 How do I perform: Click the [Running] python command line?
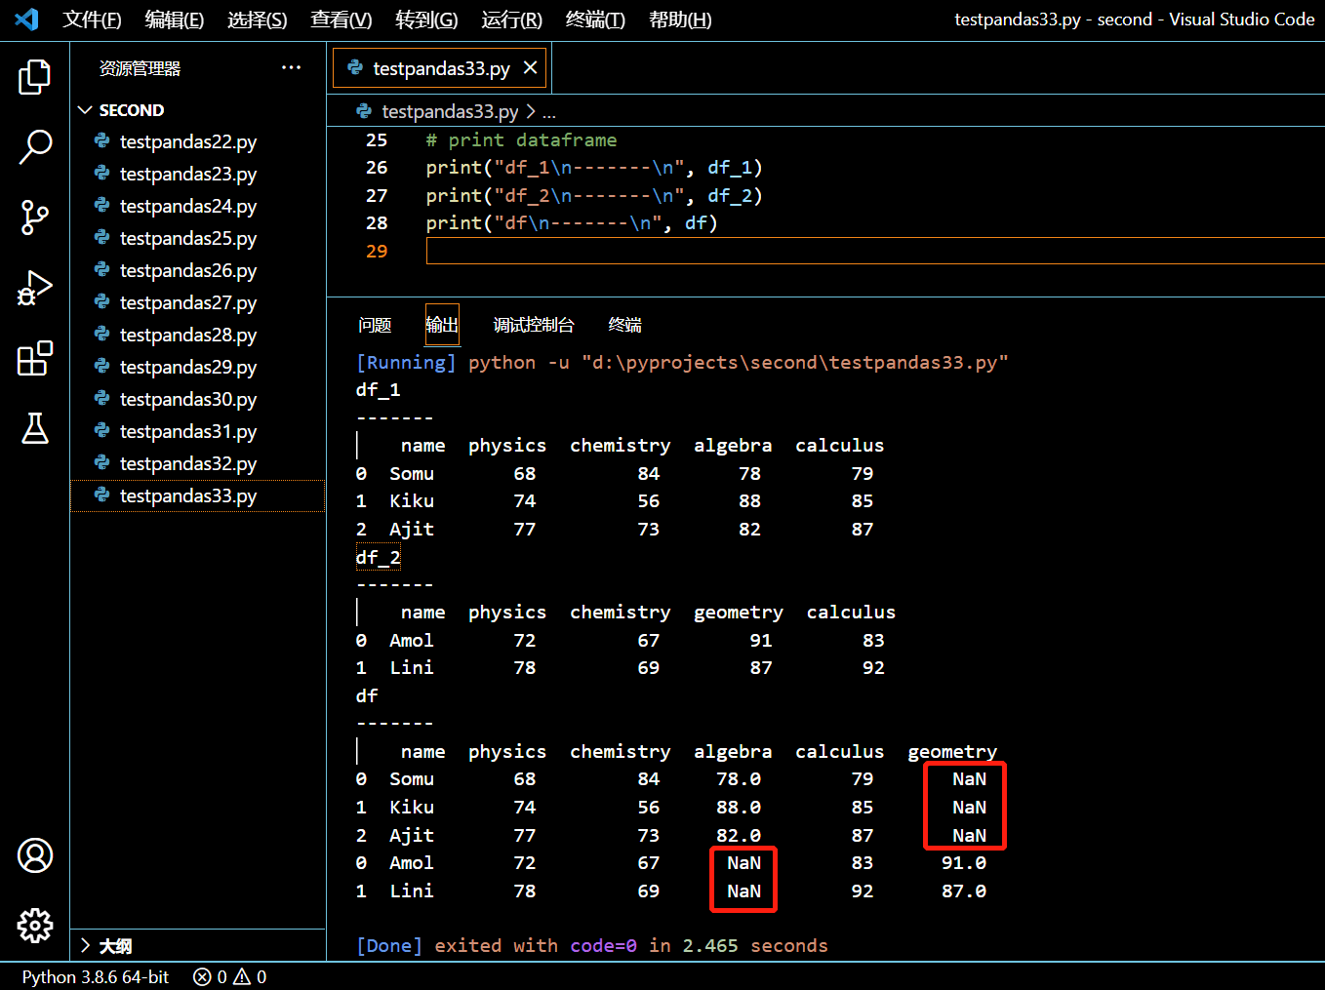(682, 362)
